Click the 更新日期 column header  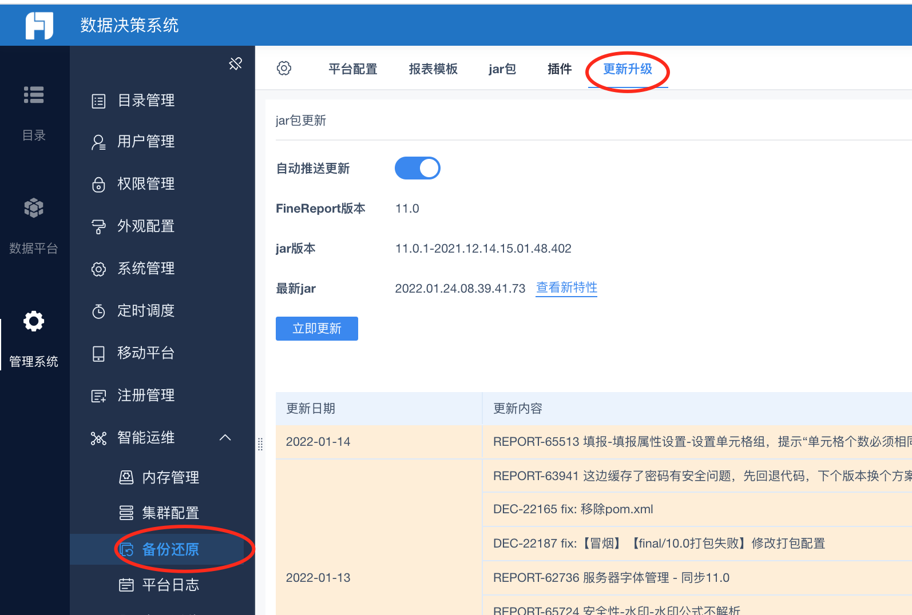[x=379, y=409]
